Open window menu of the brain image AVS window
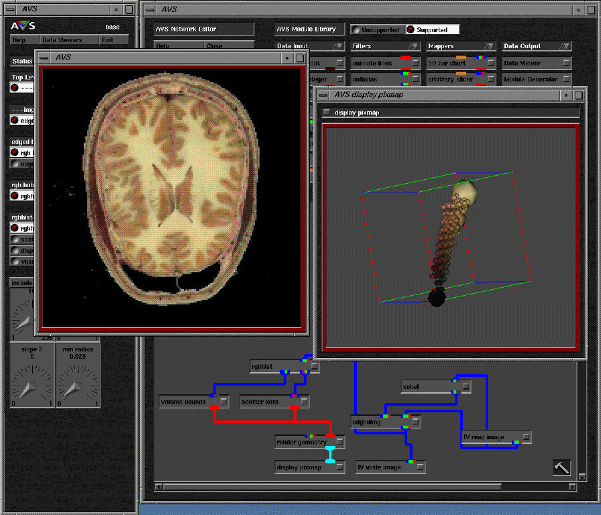Image resolution: width=601 pixels, height=515 pixels. pos(44,58)
